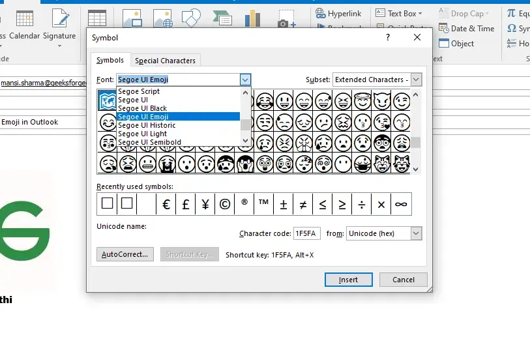Toggle the Font dropdown arrow

pyautogui.click(x=245, y=80)
